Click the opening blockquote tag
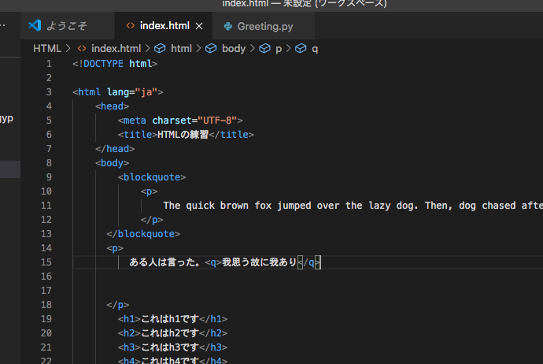Screen dimensions: 543x364 pyautogui.click(x=152, y=177)
